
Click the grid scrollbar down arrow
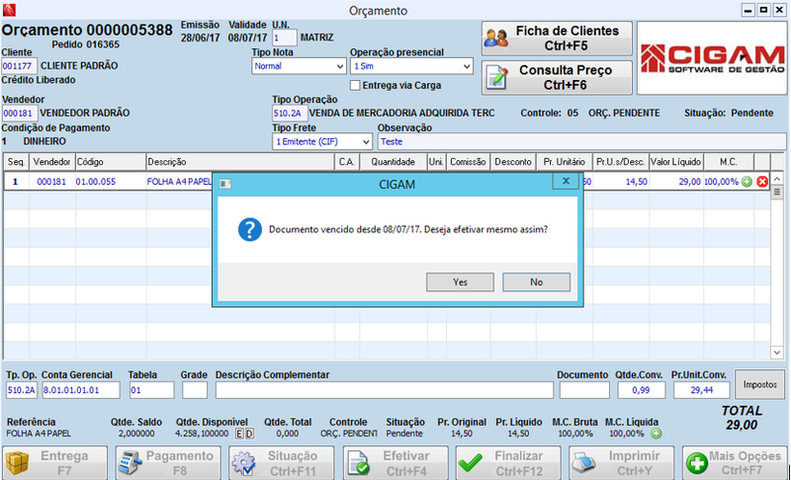coord(777,353)
